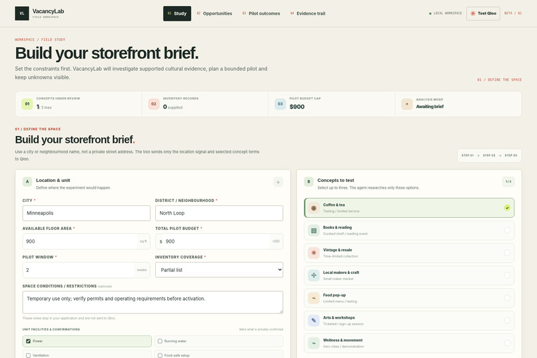537x358 pixels.
Task: Select the Vintage & resale concept radio
Action: tap(507, 253)
